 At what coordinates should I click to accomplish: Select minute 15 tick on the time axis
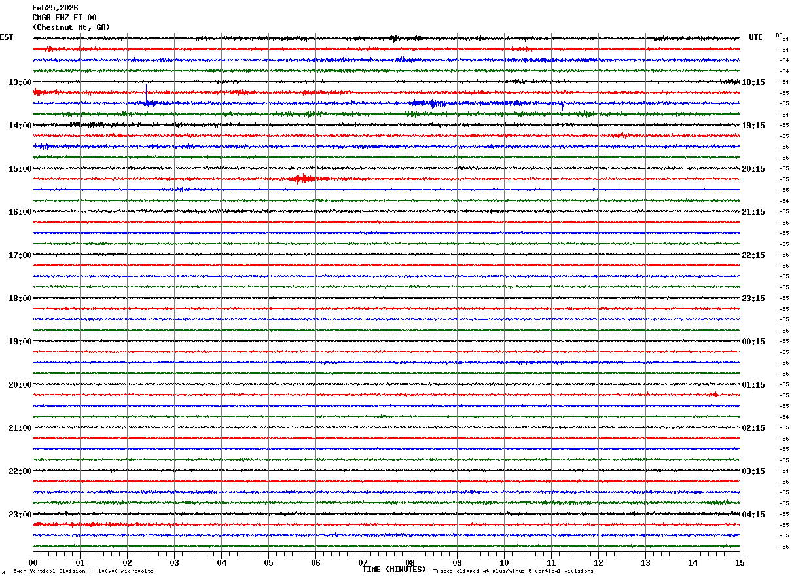tap(739, 562)
